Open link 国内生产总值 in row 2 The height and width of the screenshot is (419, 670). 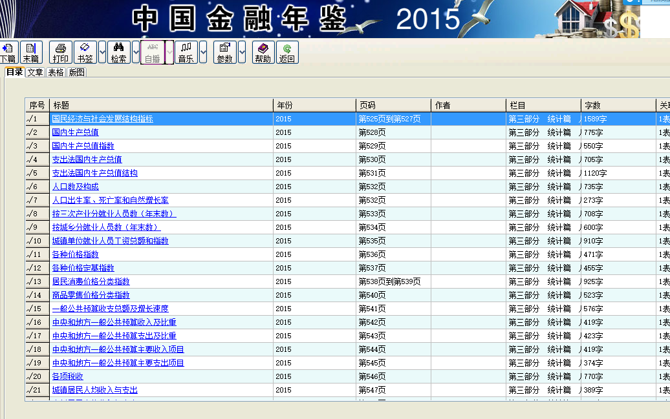click(x=75, y=132)
